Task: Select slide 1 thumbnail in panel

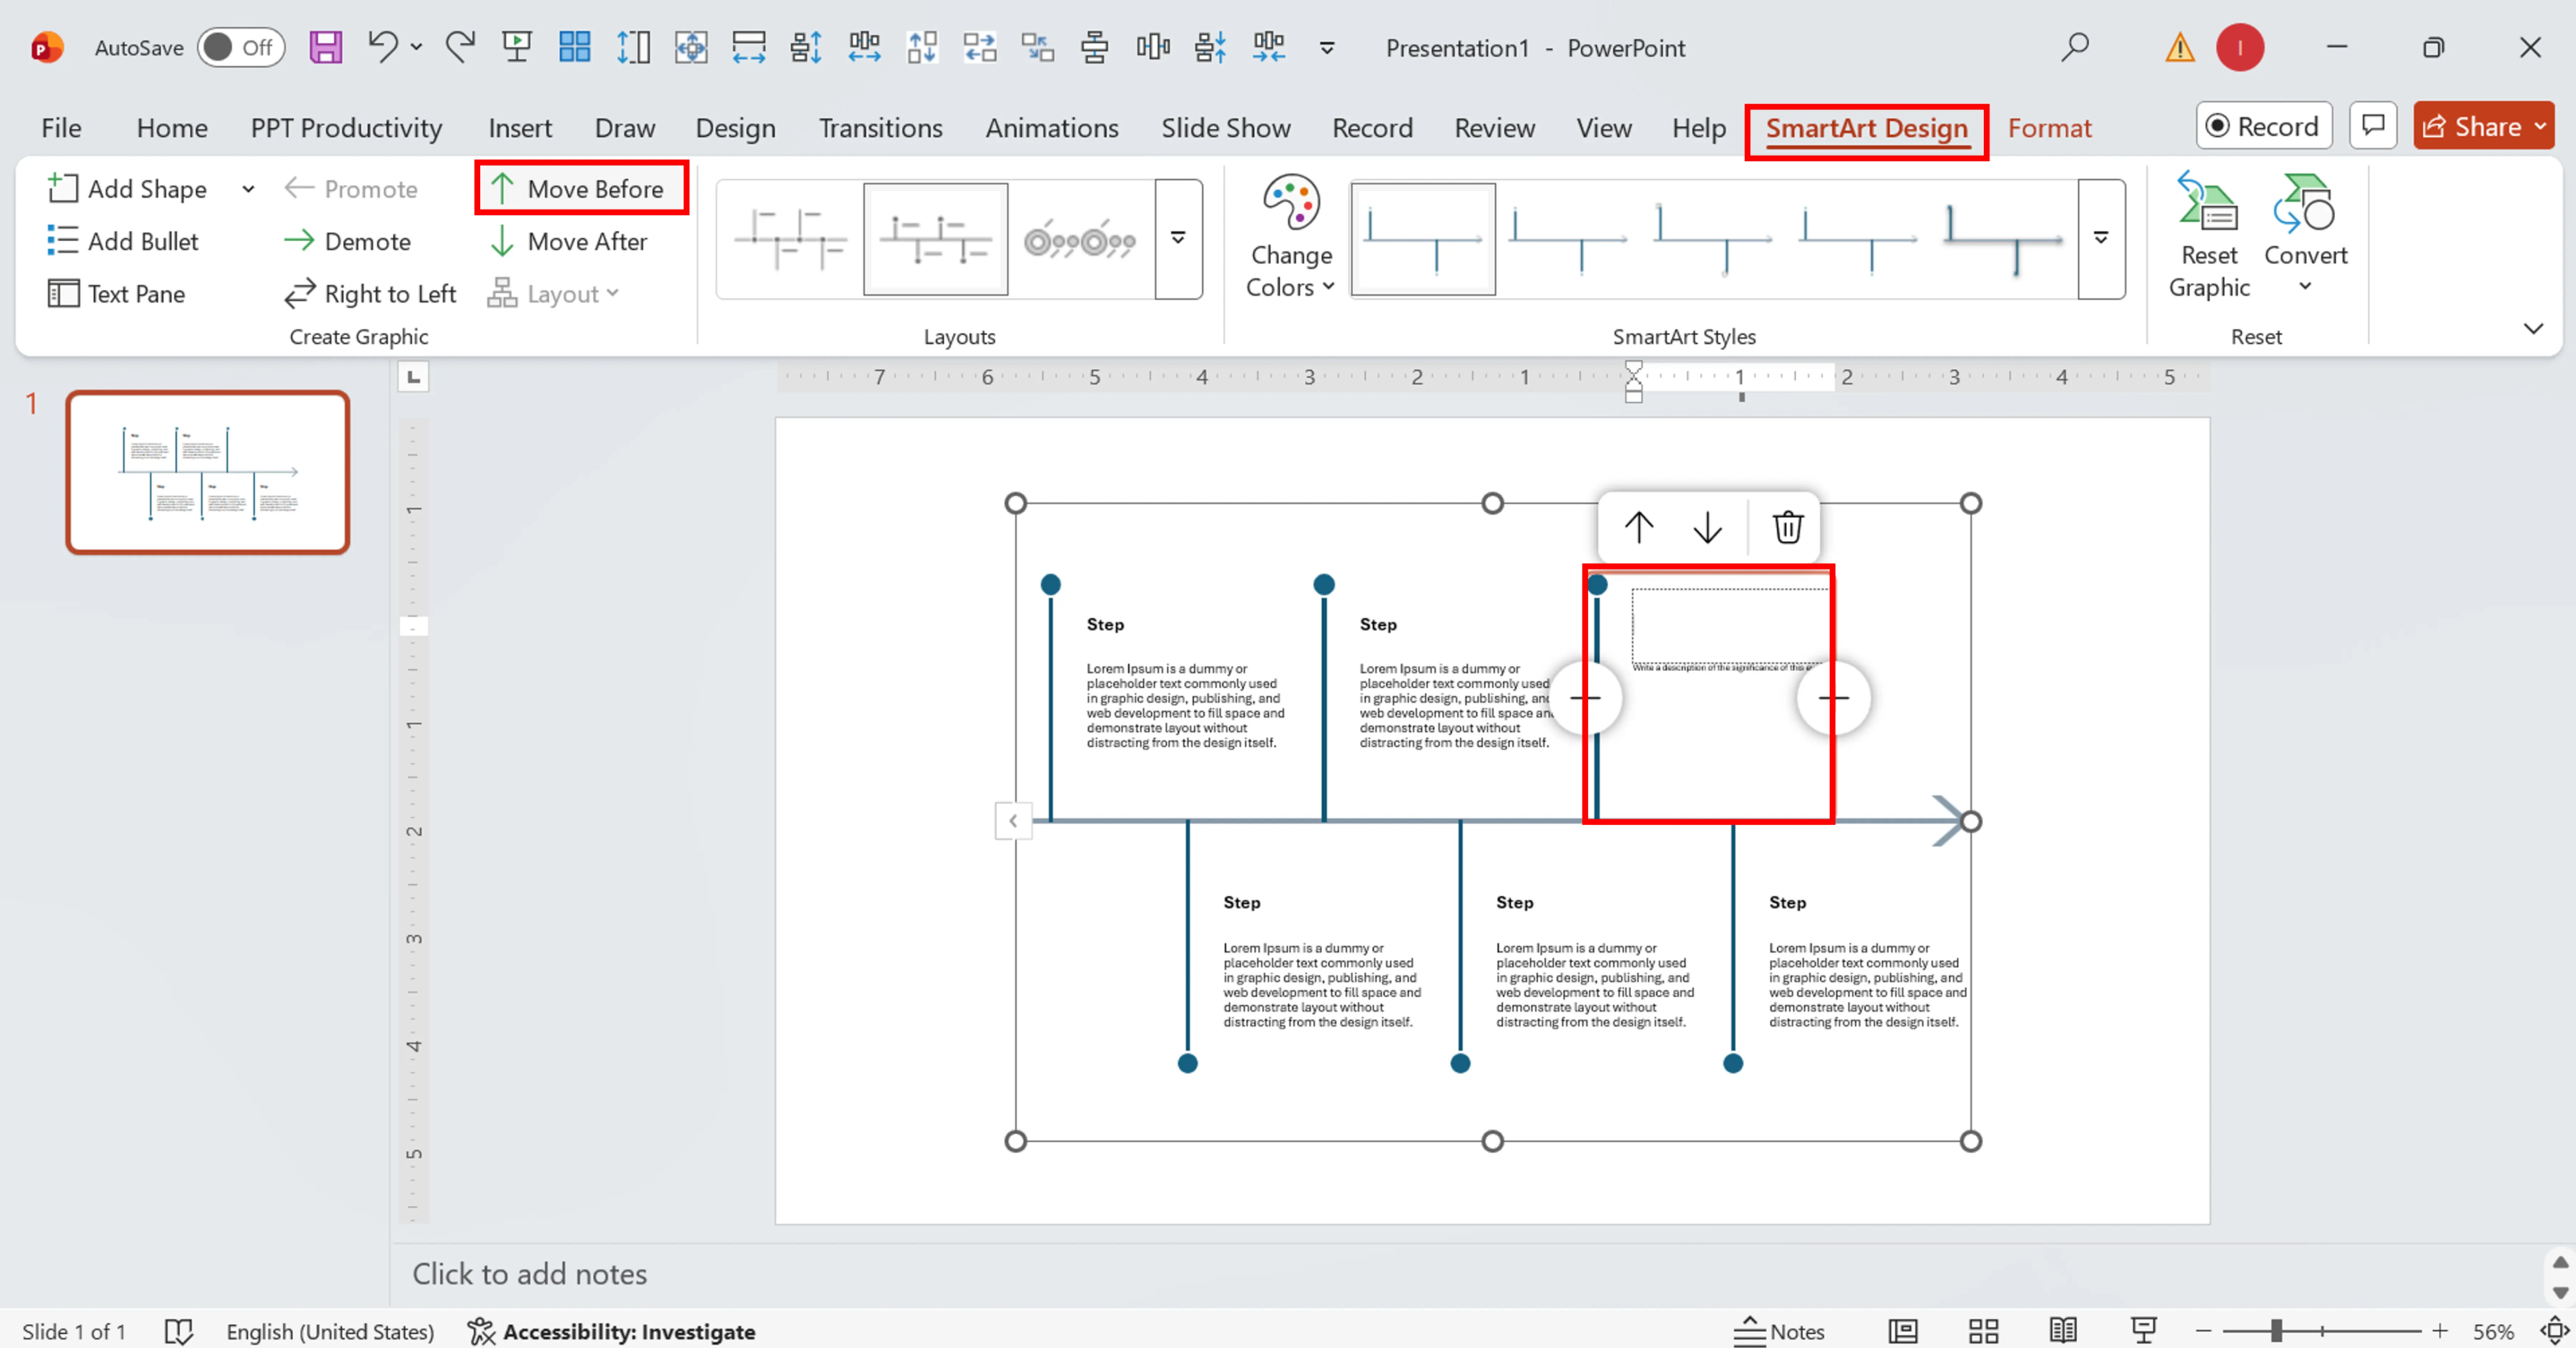Action: [x=208, y=472]
